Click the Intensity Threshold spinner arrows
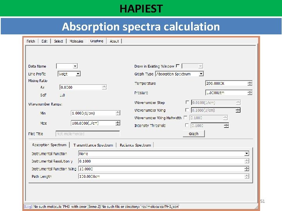 coord(226,125)
